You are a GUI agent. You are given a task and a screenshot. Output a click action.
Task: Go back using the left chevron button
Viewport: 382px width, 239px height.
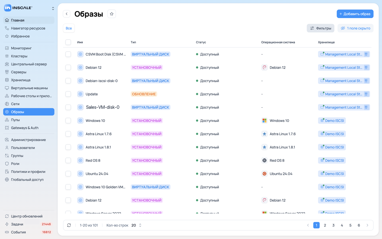[x=66, y=14]
